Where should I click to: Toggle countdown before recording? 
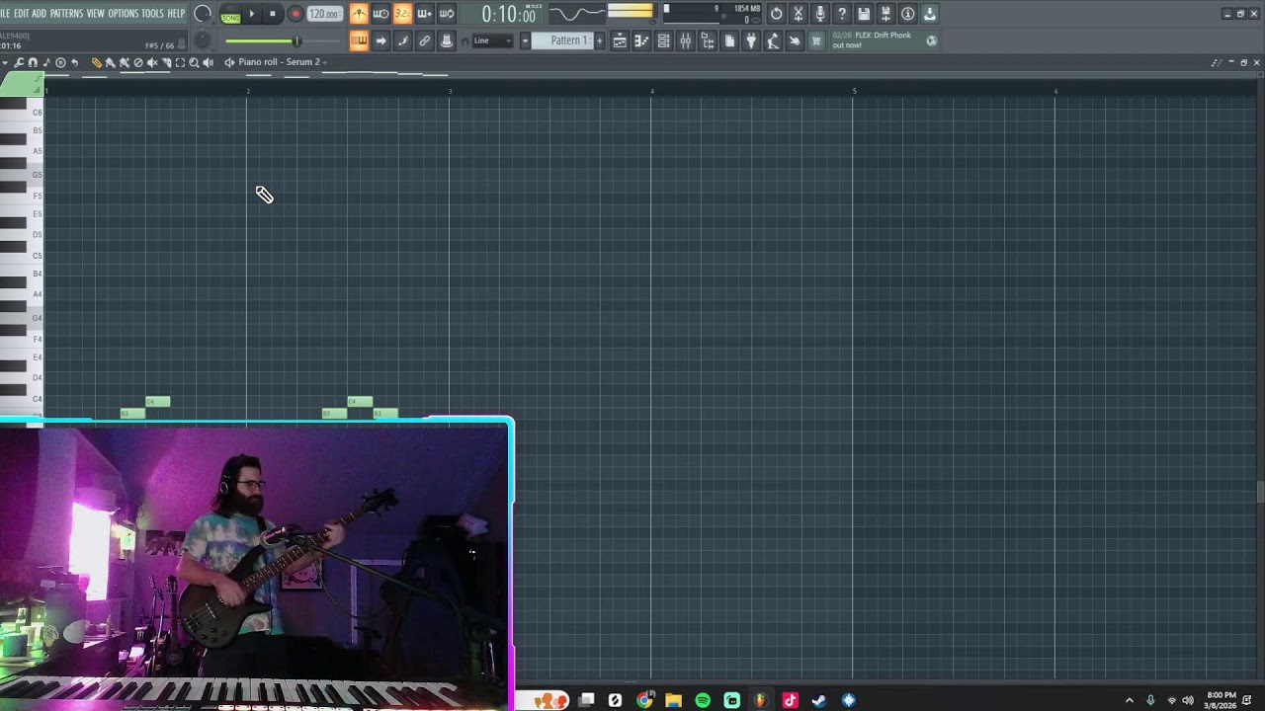point(402,14)
